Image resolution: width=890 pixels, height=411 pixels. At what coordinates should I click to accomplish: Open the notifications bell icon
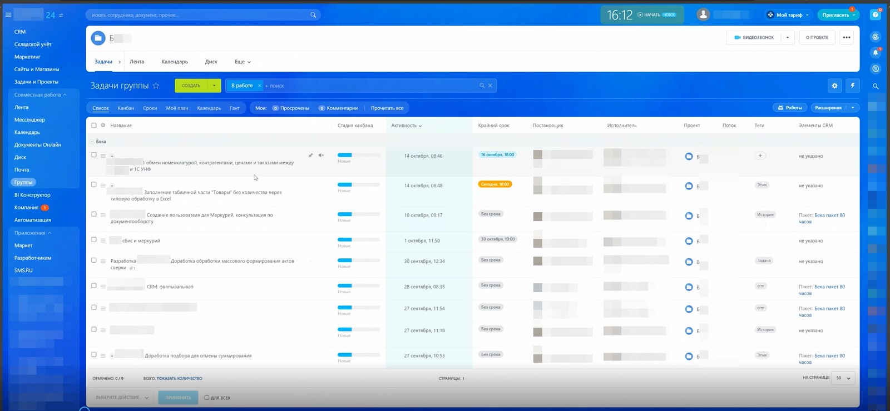876,53
